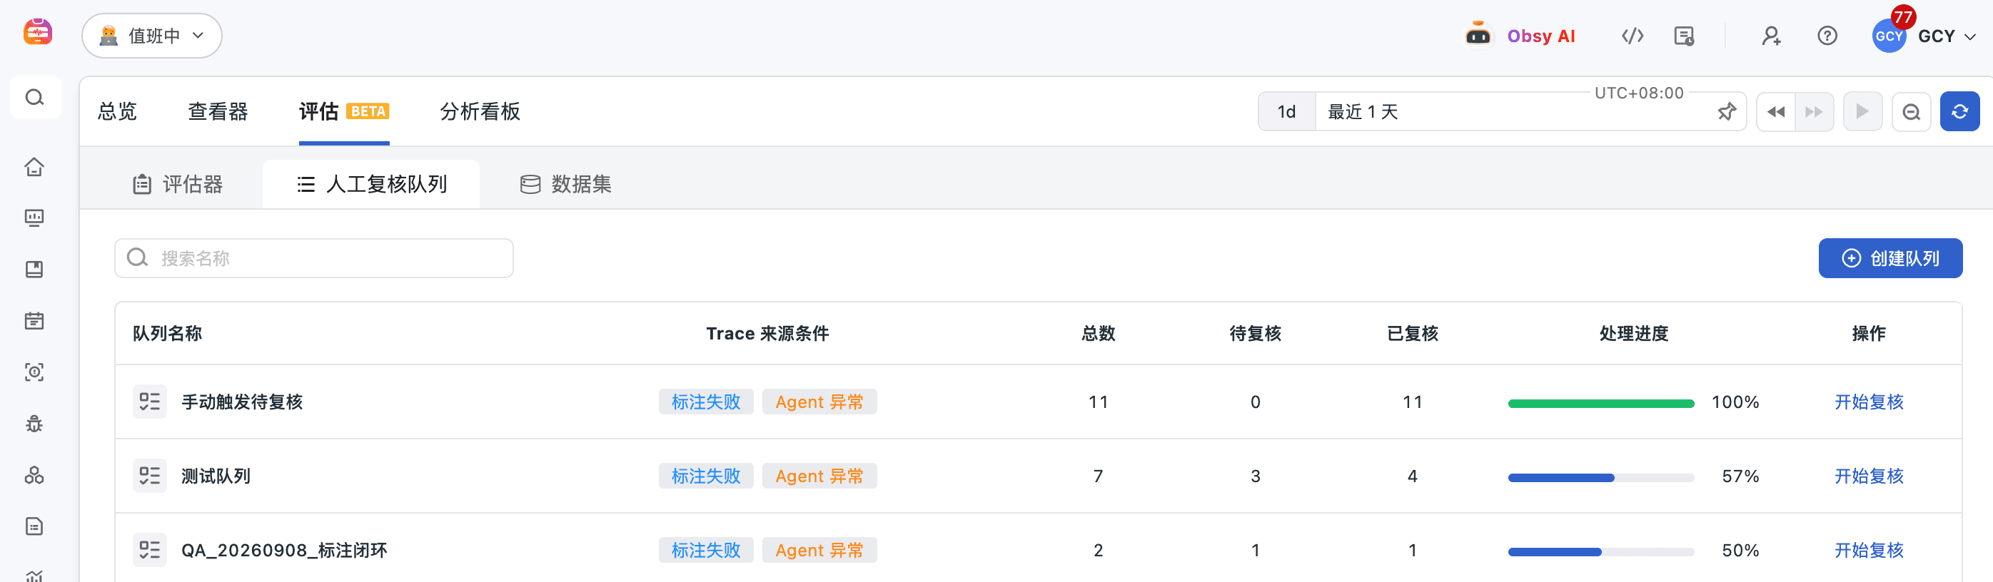Click the blue refresh button
This screenshot has width=1993, height=582.
point(1959,112)
